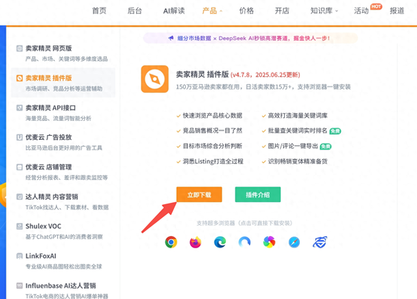Click the Microsoft Edge browser icon
417x299 pixels.
[220, 242]
